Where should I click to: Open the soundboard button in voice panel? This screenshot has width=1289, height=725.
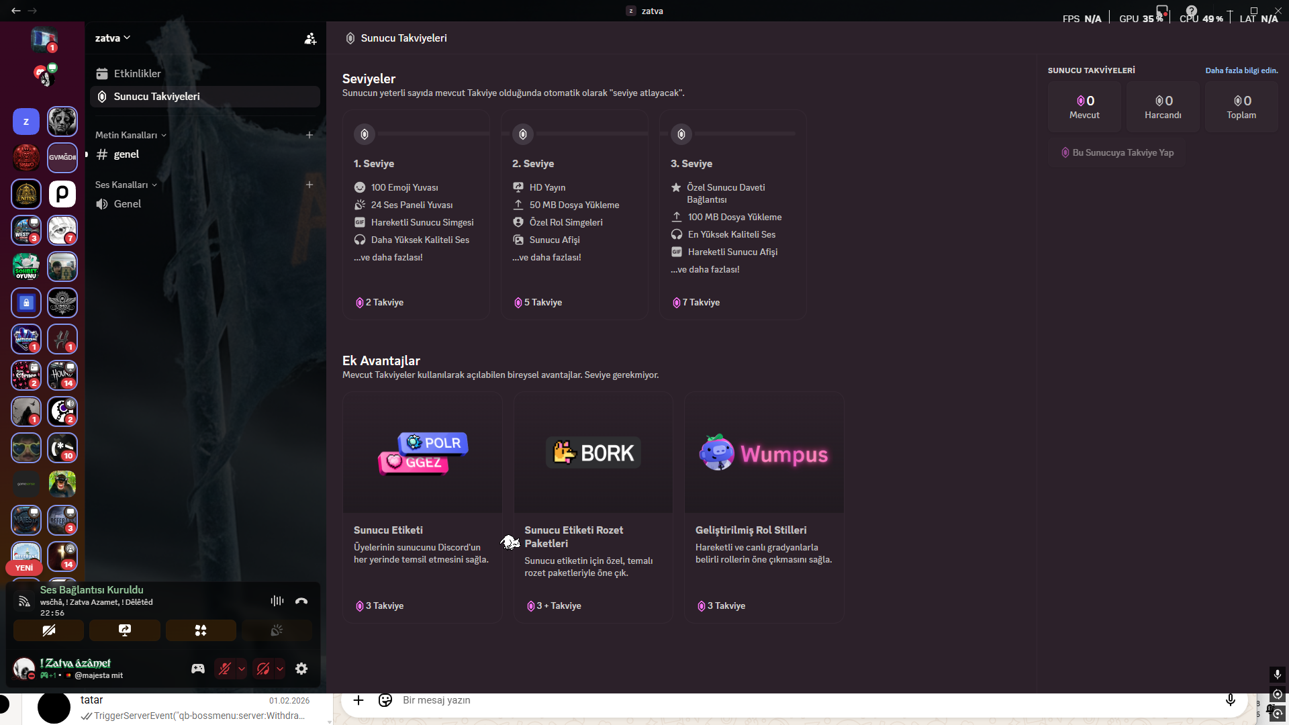click(277, 630)
